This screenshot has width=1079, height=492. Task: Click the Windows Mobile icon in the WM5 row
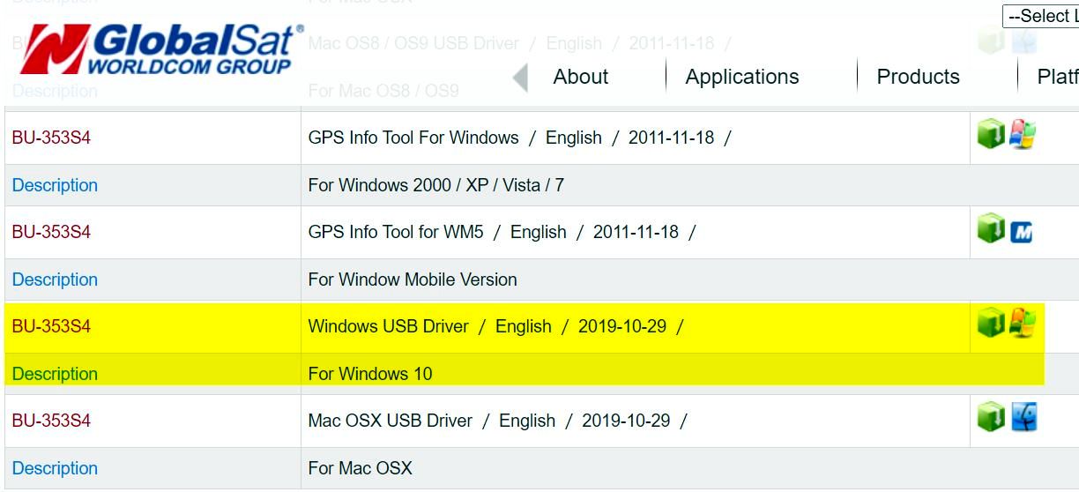coord(1022,232)
